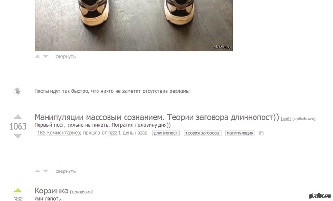Select the длиннопост tag
This screenshot has height=201, width=333.
pos(166,133)
